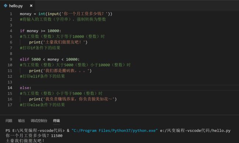
Task: Open the 输出 panel tab
Action: (21, 121)
